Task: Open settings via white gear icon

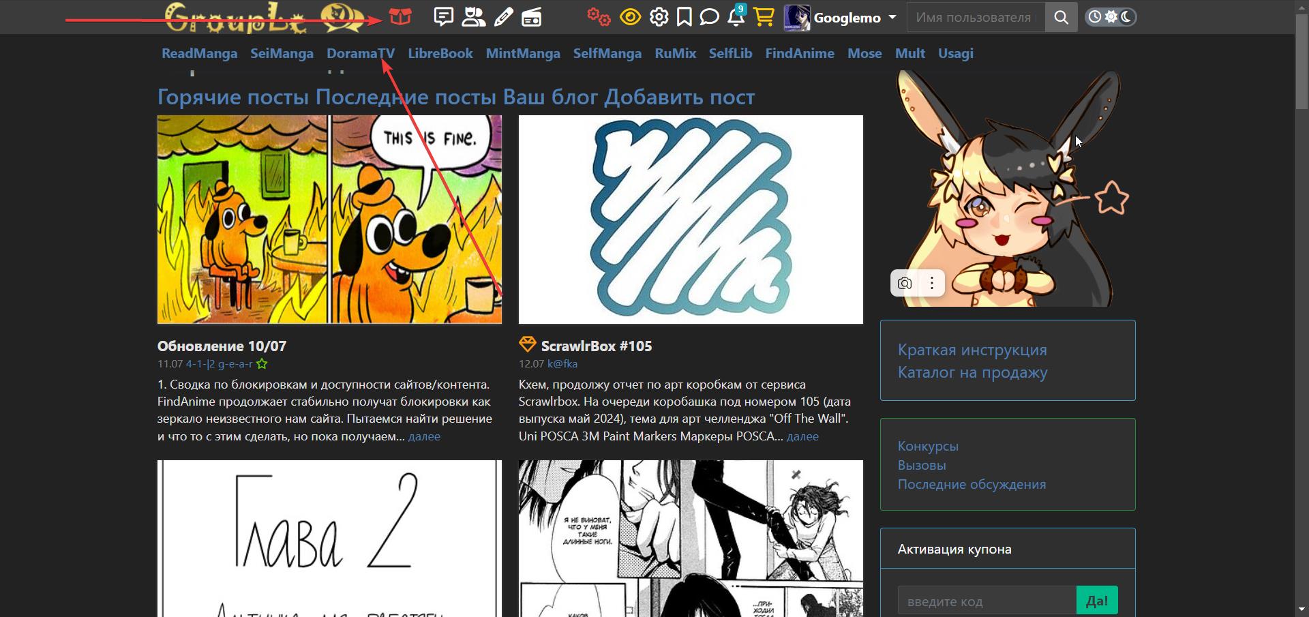Action: (659, 16)
